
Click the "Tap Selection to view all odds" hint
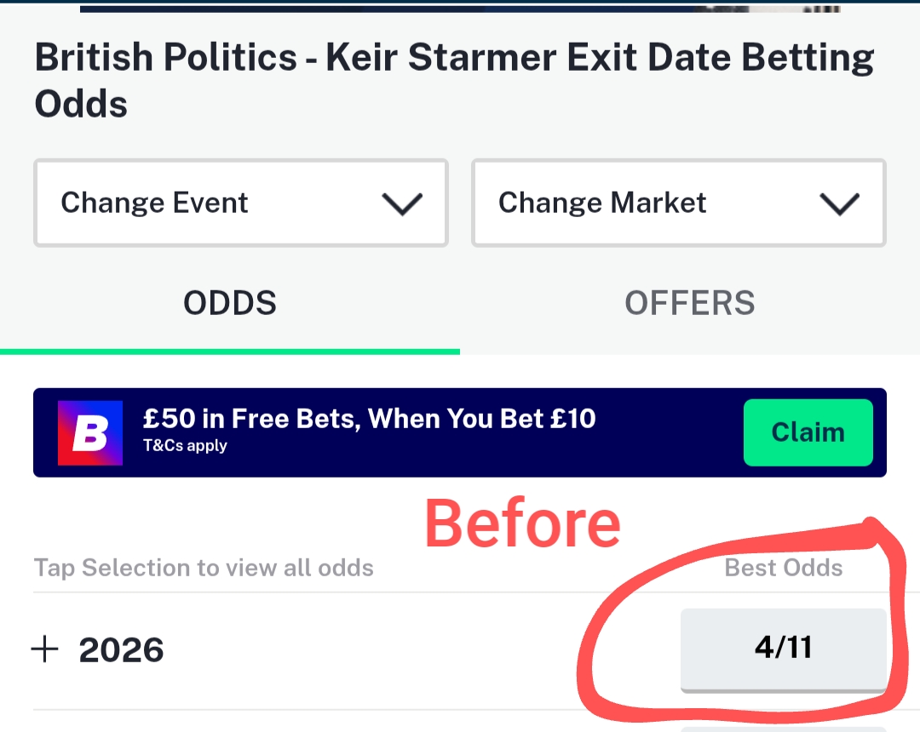204,568
